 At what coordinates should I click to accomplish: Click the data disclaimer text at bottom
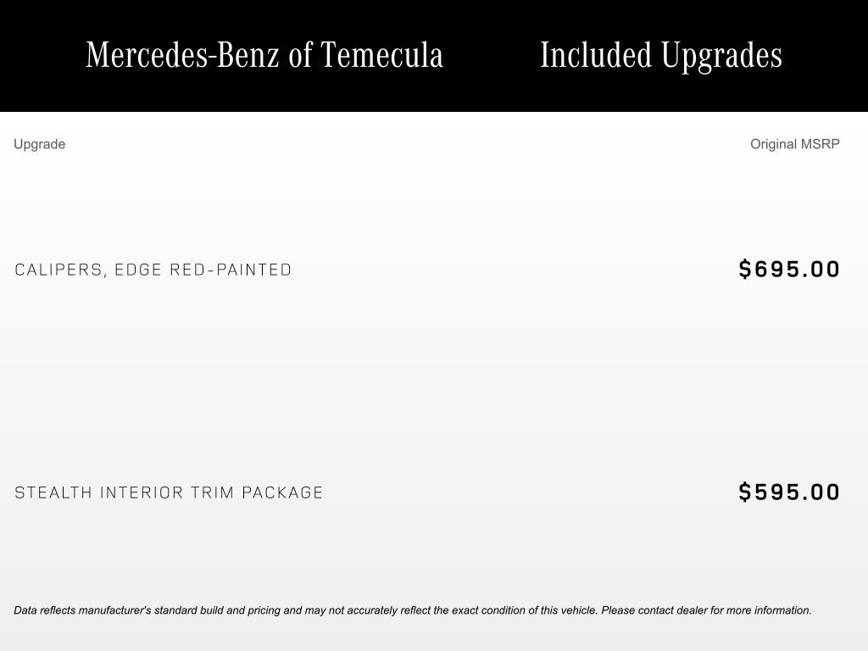pyautogui.click(x=412, y=610)
